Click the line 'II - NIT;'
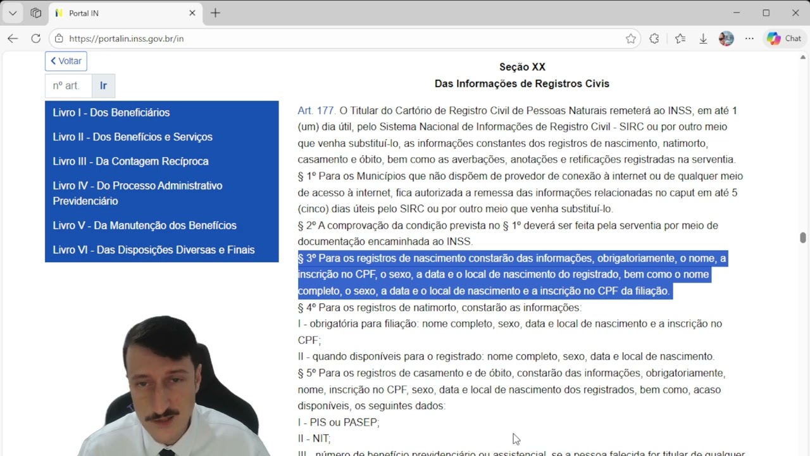Image resolution: width=810 pixels, height=456 pixels. click(315, 438)
